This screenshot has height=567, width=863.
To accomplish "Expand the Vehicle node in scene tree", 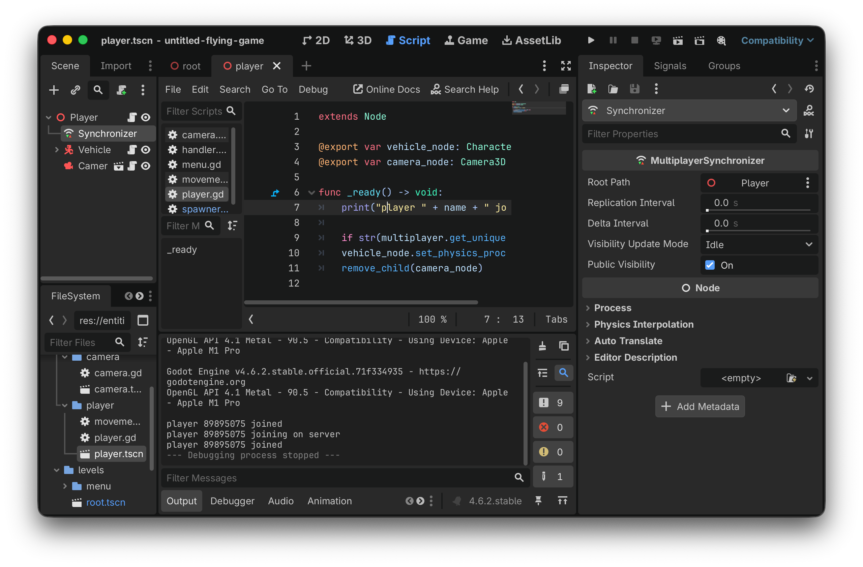I will pos(57,149).
